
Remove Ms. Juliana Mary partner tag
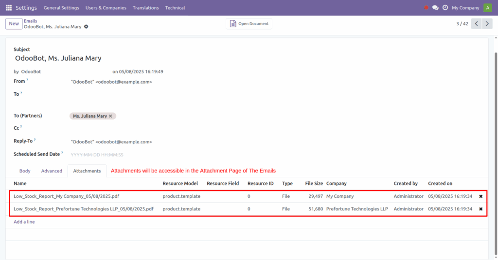[110, 116]
